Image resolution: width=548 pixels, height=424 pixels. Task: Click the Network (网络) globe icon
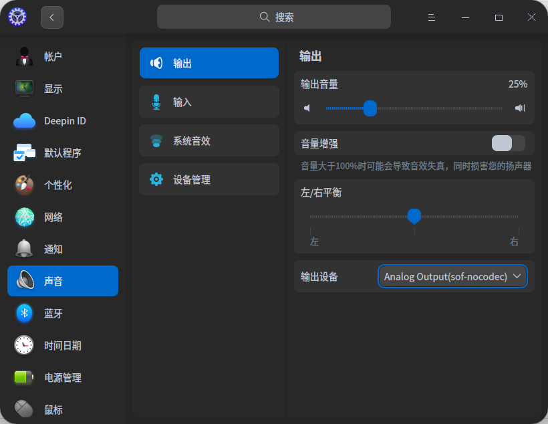tap(24, 217)
